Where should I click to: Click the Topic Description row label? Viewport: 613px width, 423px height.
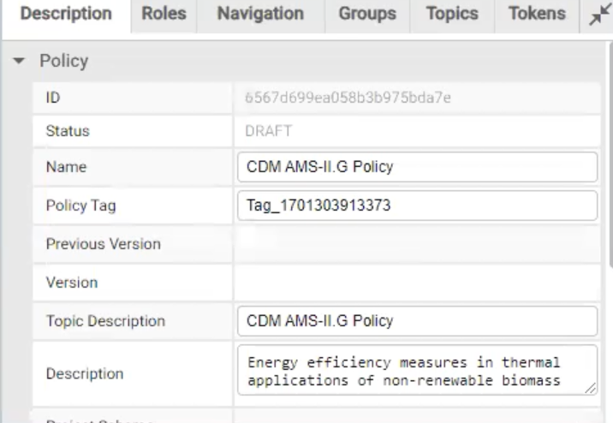(104, 322)
